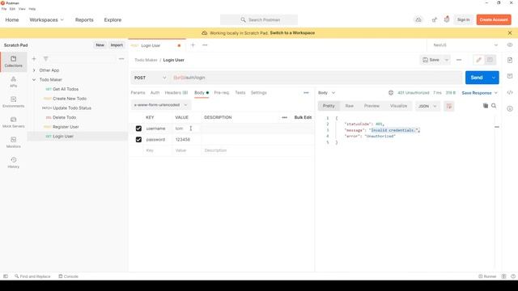Image resolution: width=518 pixels, height=291 pixels.
Task: Open the response Body dropdown
Action: click(x=326, y=93)
